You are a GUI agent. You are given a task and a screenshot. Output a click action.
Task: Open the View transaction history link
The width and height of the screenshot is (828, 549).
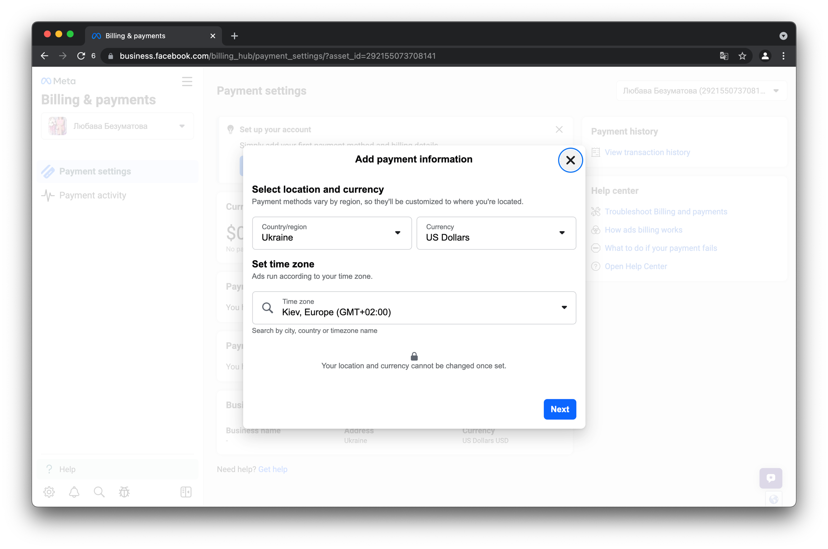[647, 152]
